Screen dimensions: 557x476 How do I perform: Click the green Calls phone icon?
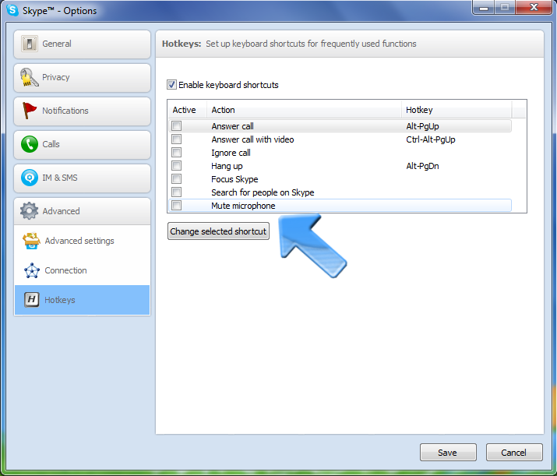point(30,144)
